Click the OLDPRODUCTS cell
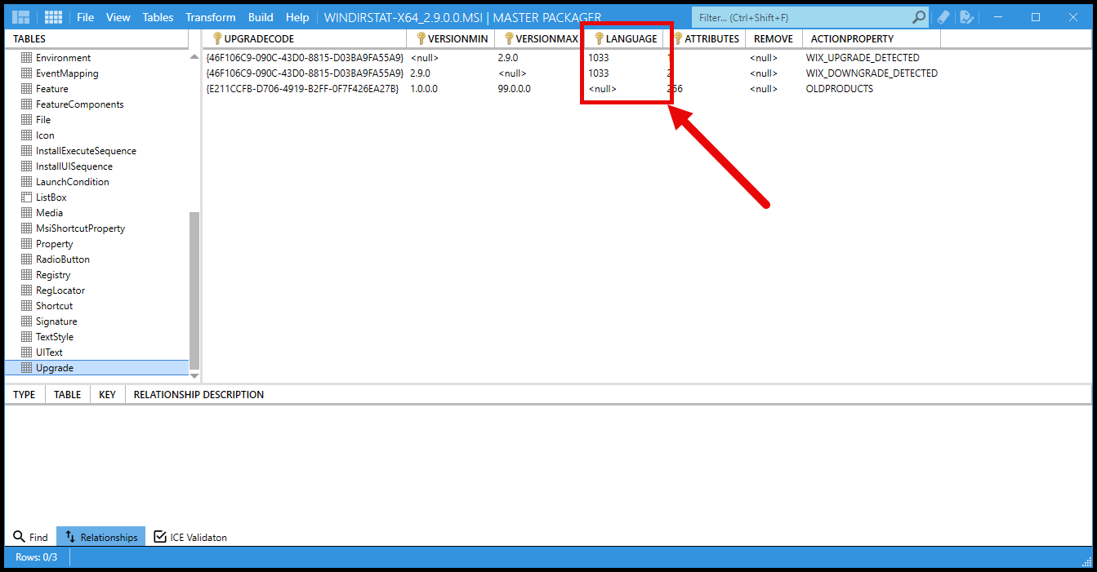The width and height of the screenshot is (1097, 572). 840,89
